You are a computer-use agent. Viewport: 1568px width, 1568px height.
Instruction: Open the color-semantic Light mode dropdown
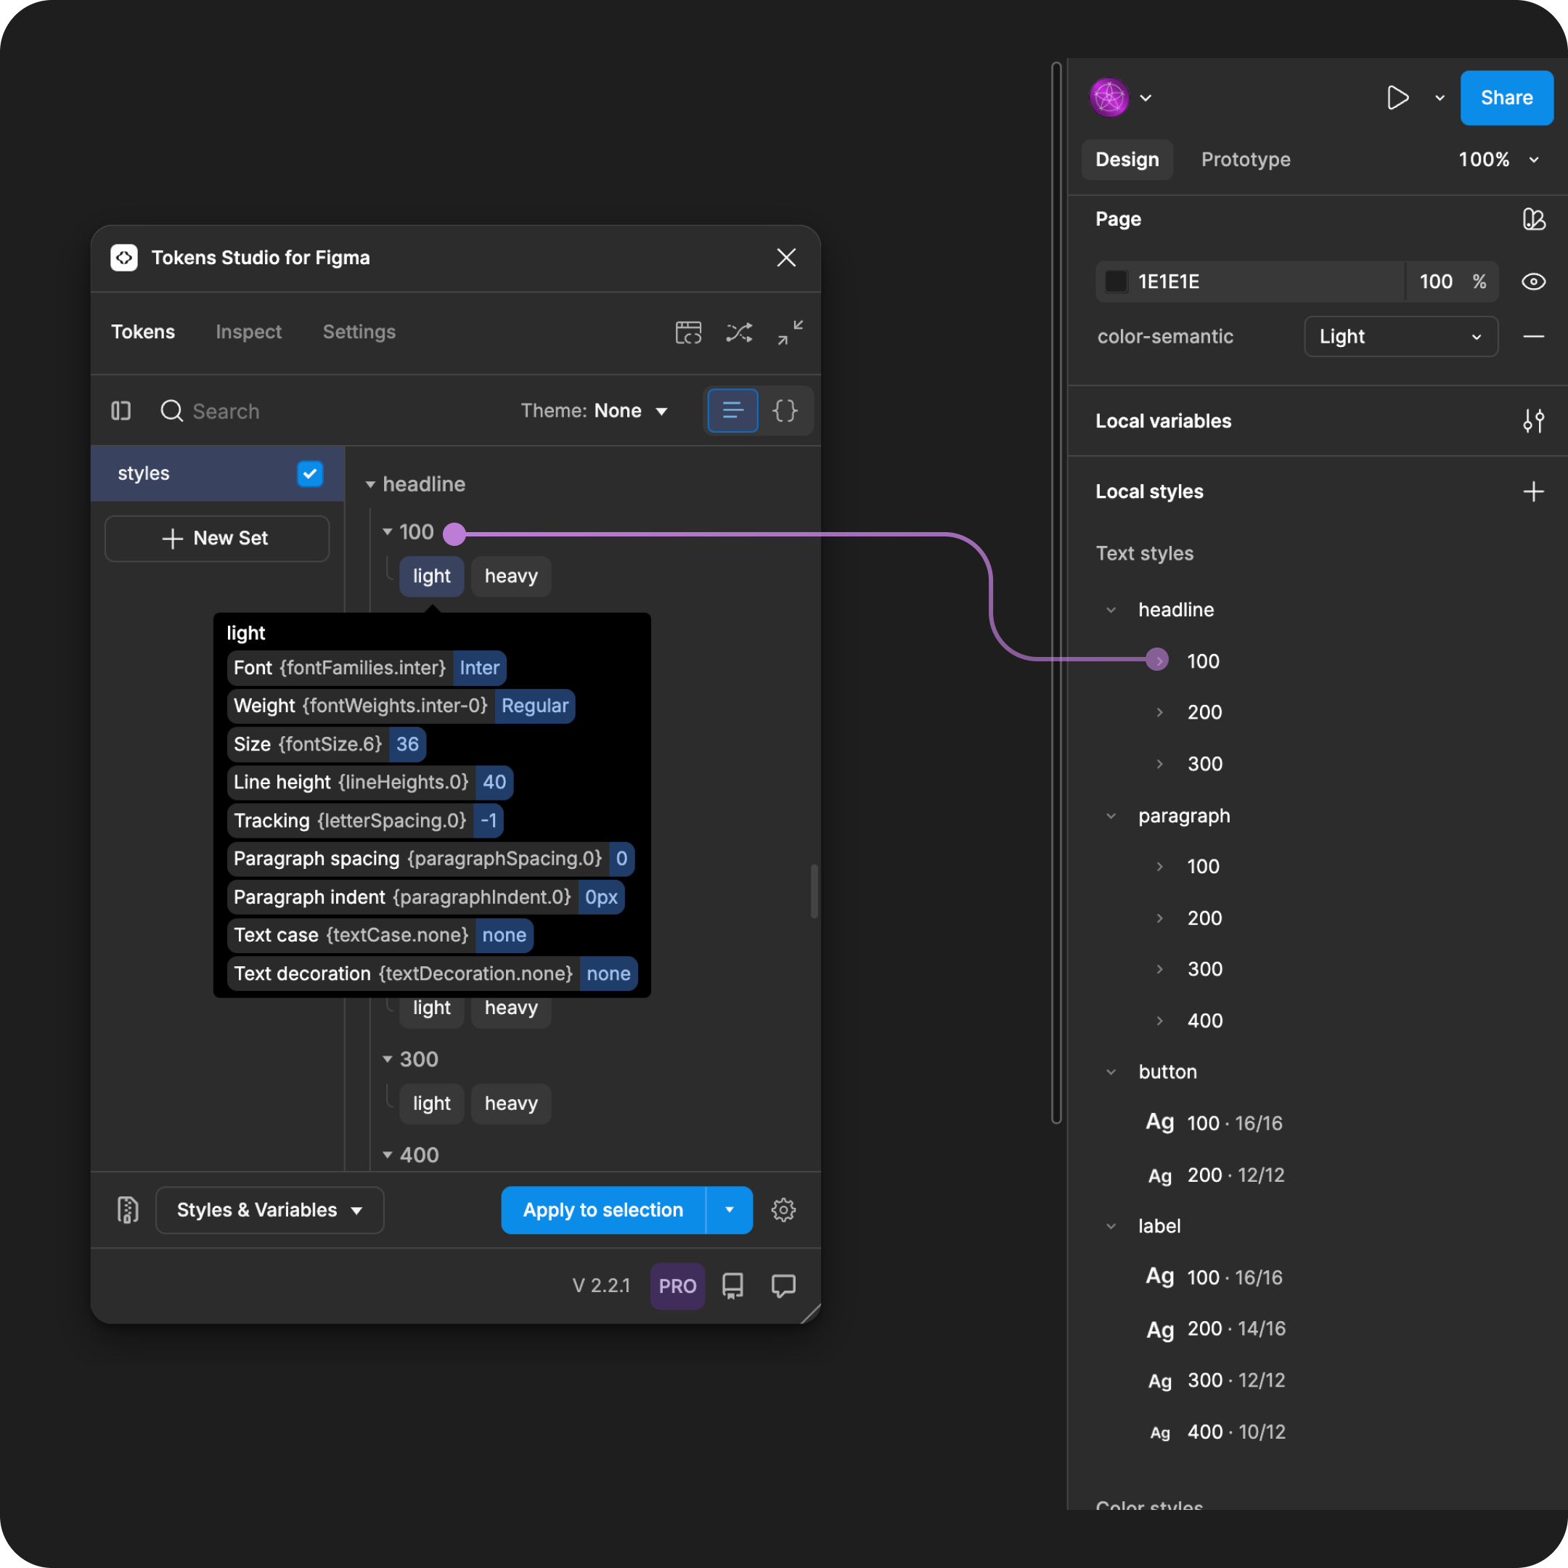1401,336
